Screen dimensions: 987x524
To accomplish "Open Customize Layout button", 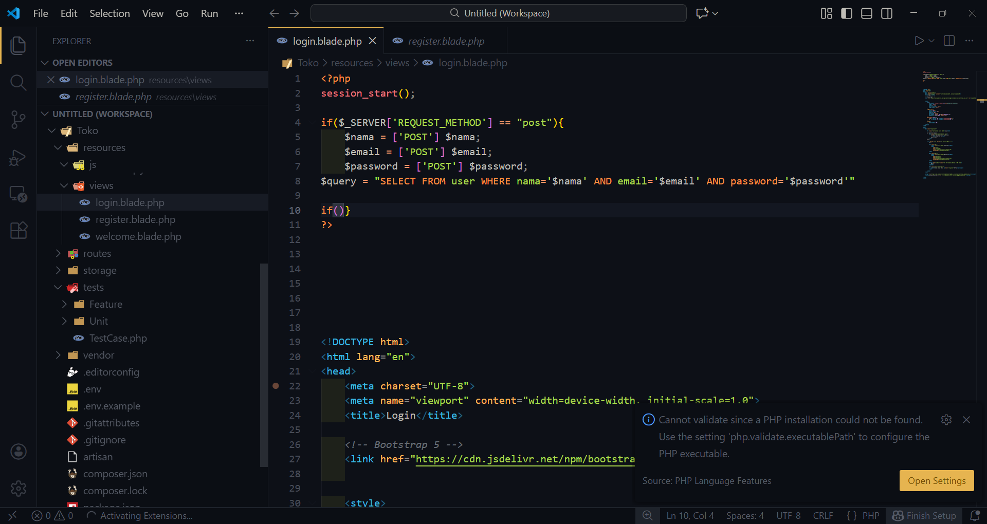I will [x=827, y=13].
